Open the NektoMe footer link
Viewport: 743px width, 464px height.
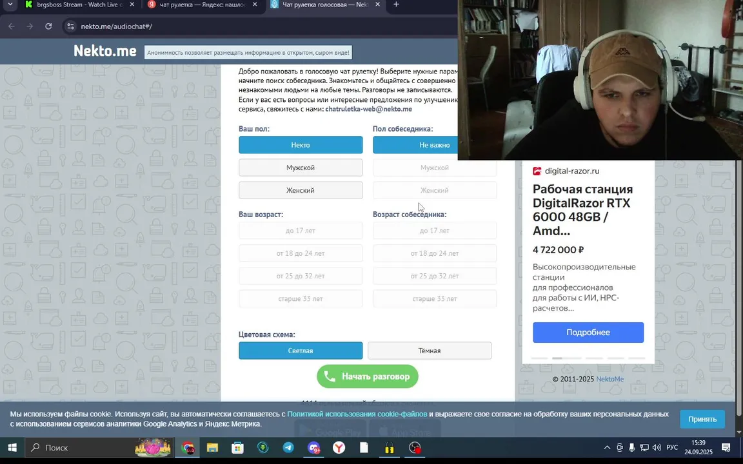coord(610,379)
